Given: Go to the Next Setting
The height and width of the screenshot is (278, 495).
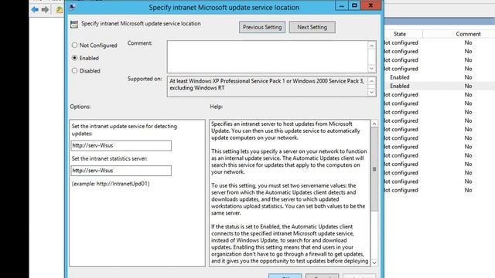Looking at the screenshot, I should [x=312, y=27].
